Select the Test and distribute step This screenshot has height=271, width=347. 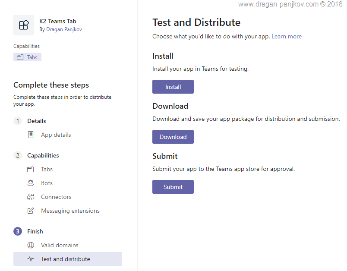[66, 259]
